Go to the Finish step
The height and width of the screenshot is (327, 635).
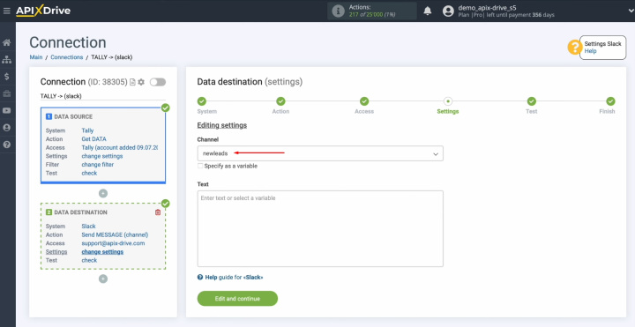pyautogui.click(x=610, y=101)
